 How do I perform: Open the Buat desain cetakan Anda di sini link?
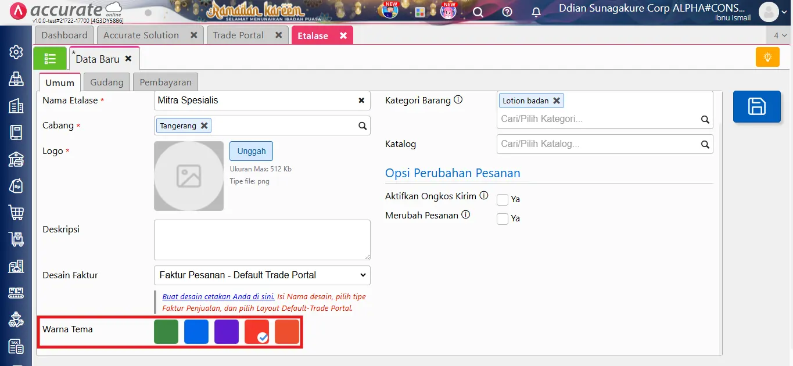(218, 296)
